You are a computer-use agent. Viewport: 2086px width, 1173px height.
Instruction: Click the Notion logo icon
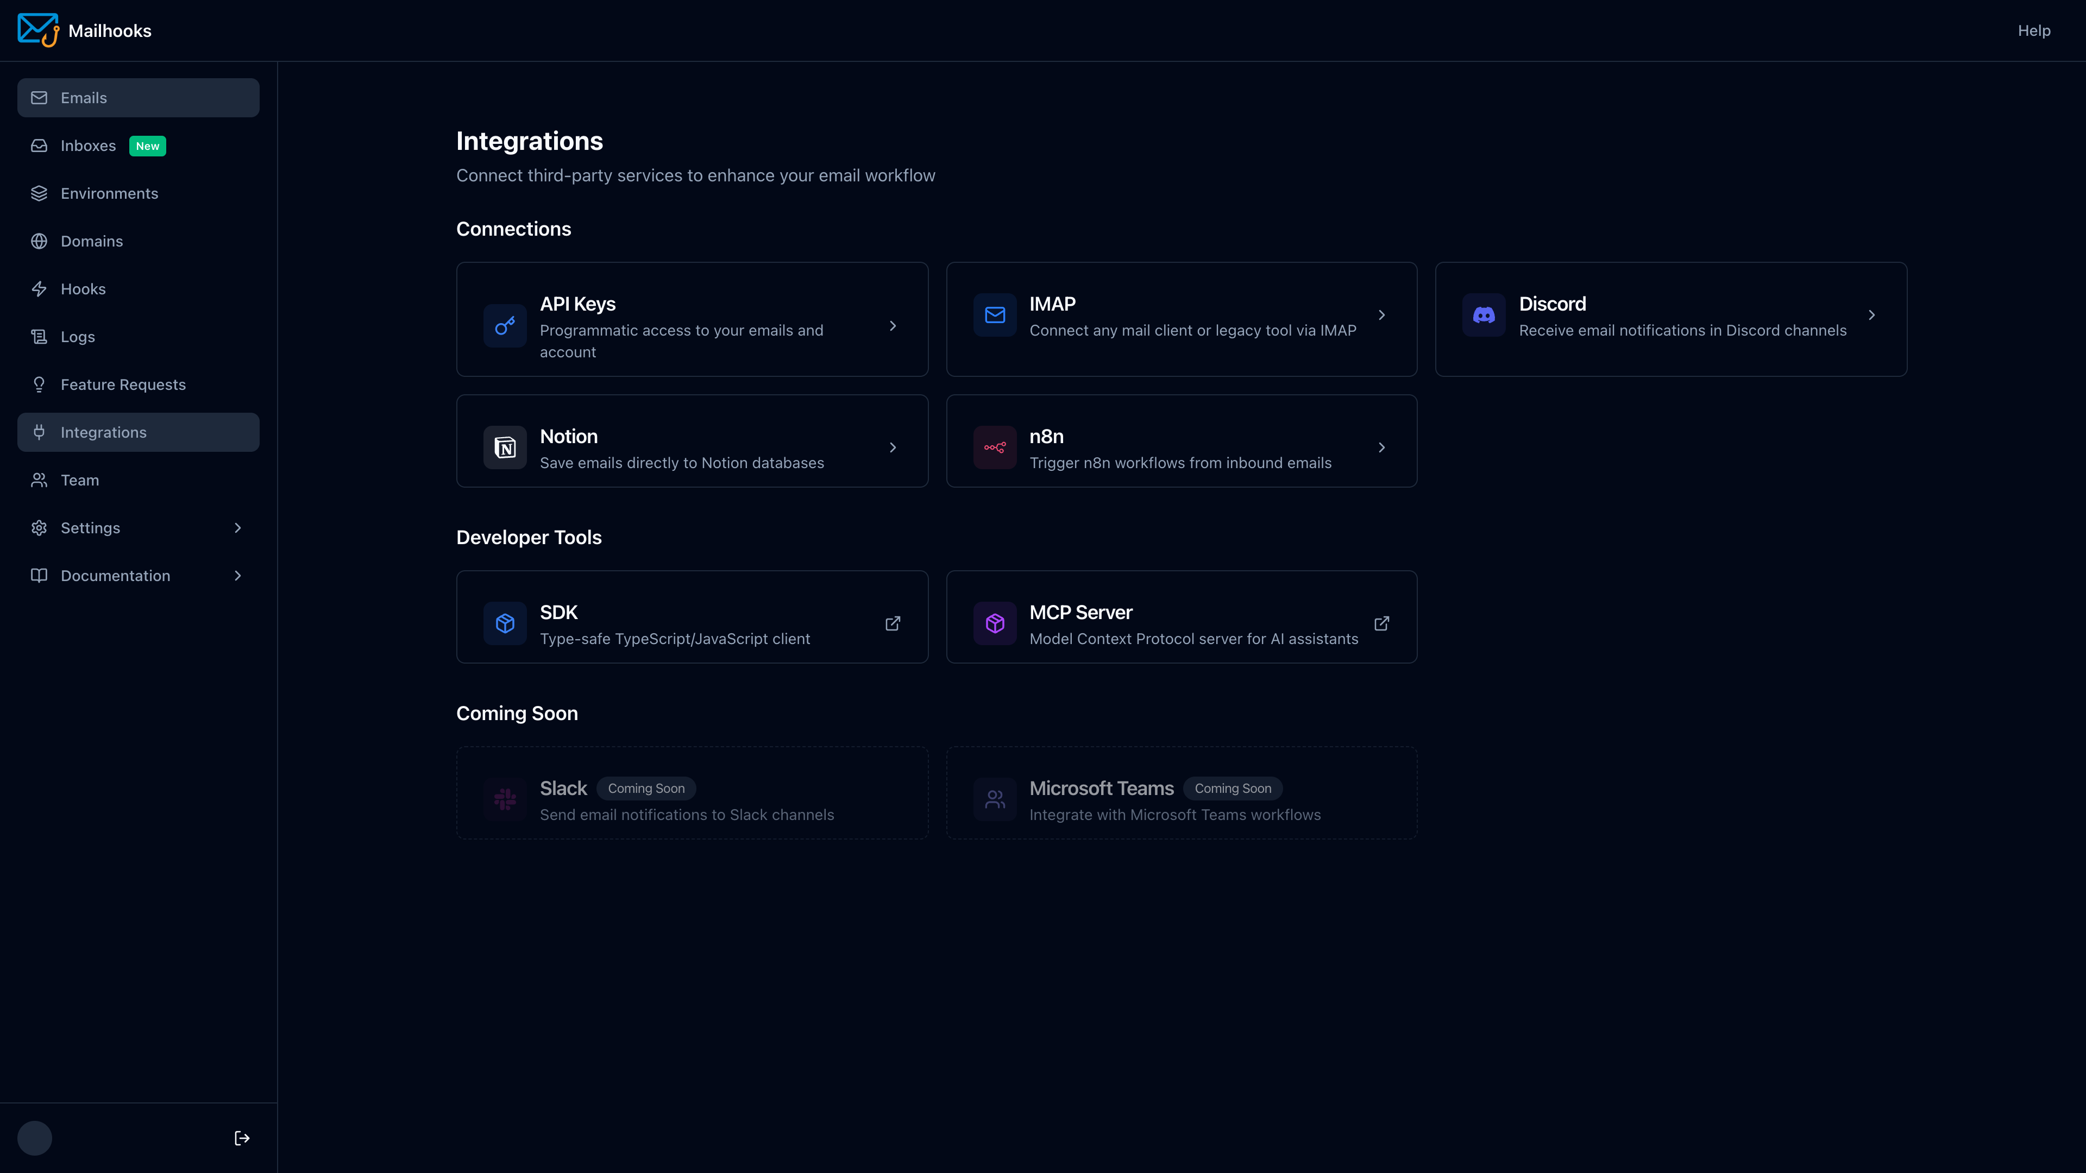click(x=505, y=447)
